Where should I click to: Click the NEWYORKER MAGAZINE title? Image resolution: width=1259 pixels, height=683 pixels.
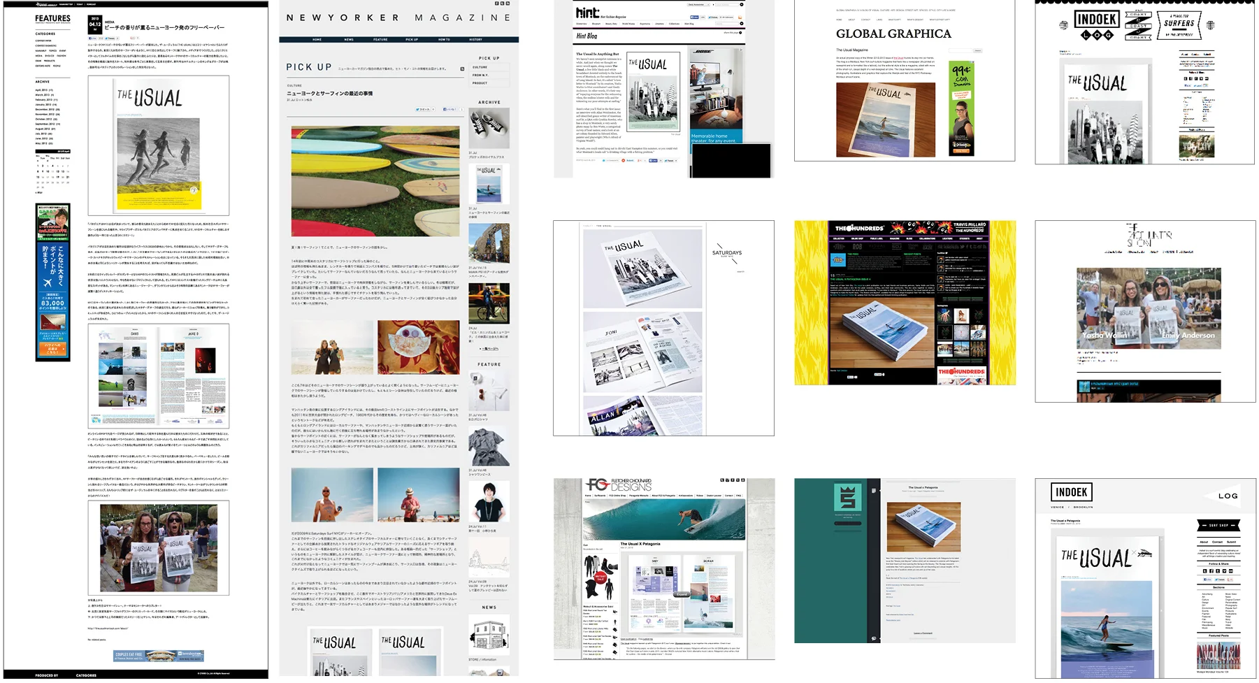pyautogui.click(x=398, y=17)
